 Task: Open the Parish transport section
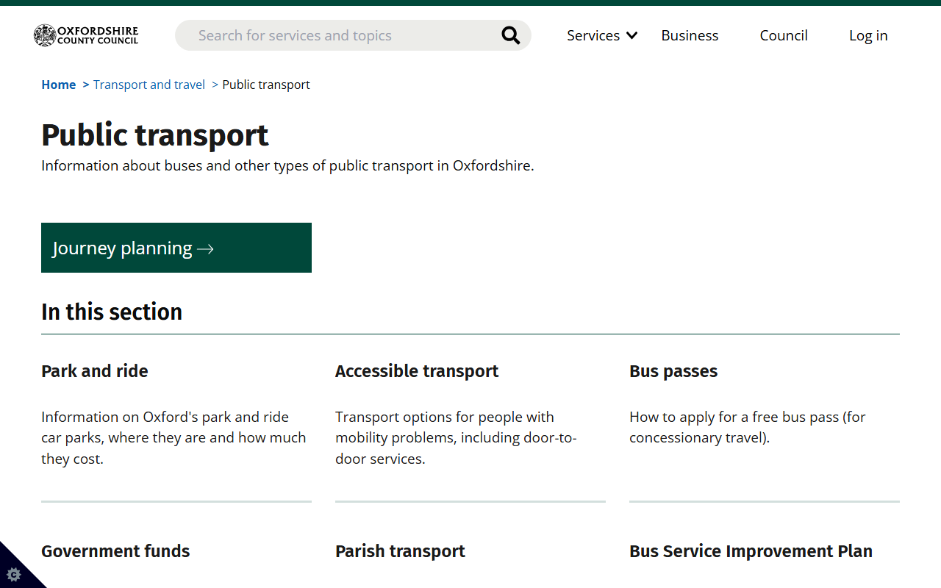[x=400, y=551]
